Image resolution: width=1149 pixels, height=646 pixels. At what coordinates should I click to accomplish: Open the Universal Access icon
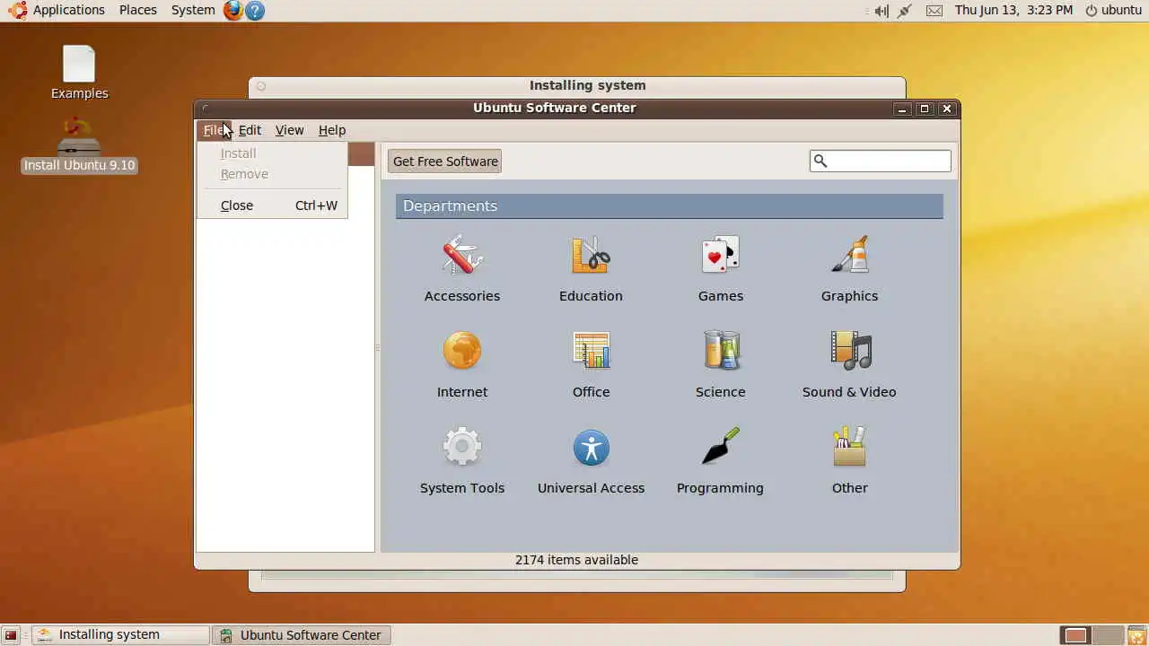pyautogui.click(x=591, y=447)
